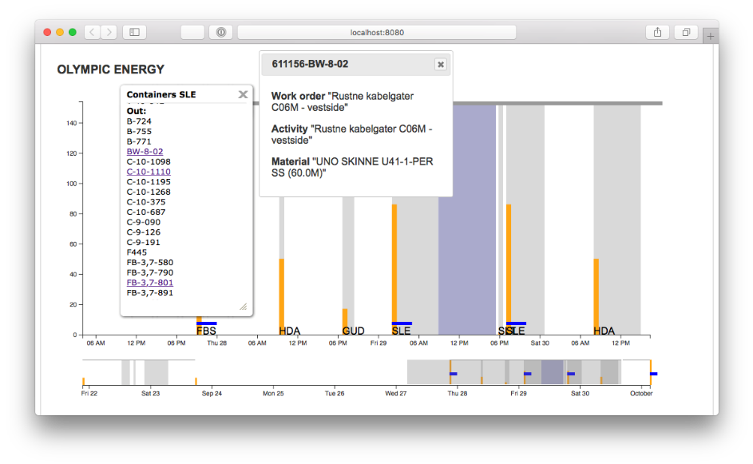Show all tabs overview icon
Image resolution: width=753 pixels, height=464 pixels.
[x=685, y=32]
